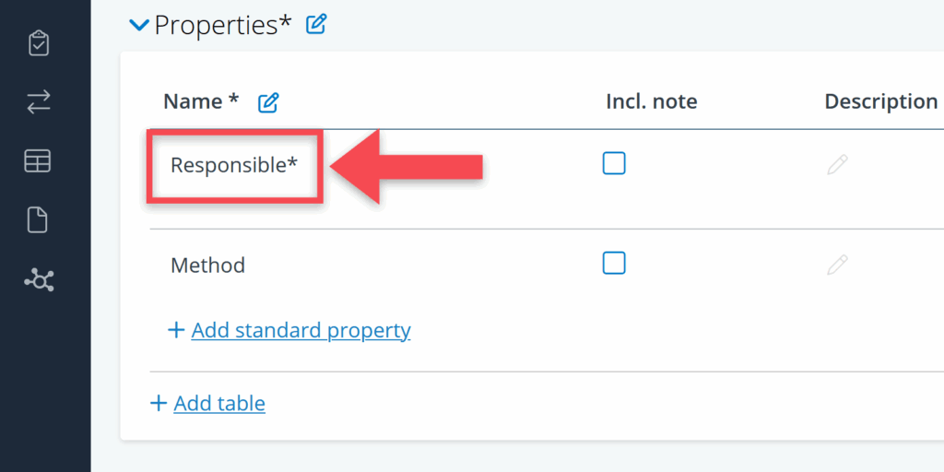Click the Incl. note column header
Screen dimensions: 944x472
[x=651, y=101]
